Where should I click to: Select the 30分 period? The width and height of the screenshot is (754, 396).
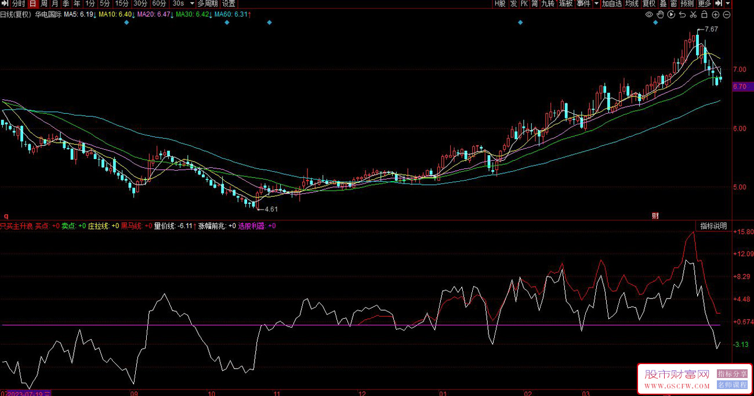[x=140, y=3]
